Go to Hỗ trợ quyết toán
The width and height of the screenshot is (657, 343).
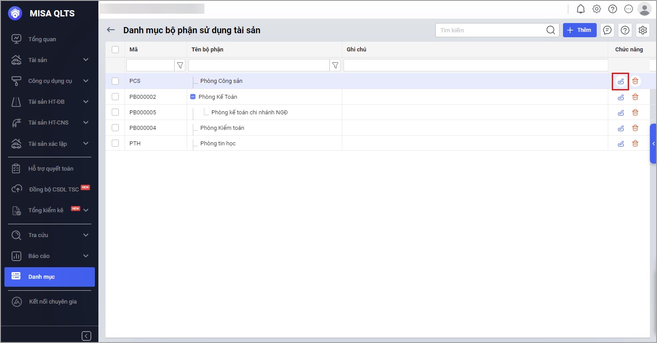click(x=51, y=168)
